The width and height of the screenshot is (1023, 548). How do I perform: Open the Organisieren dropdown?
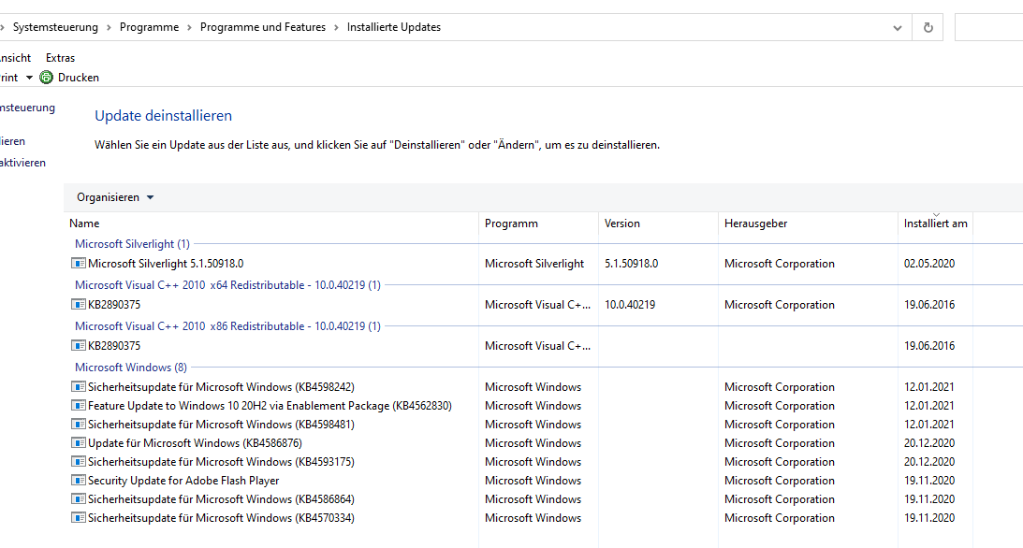pyautogui.click(x=115, y=197)
